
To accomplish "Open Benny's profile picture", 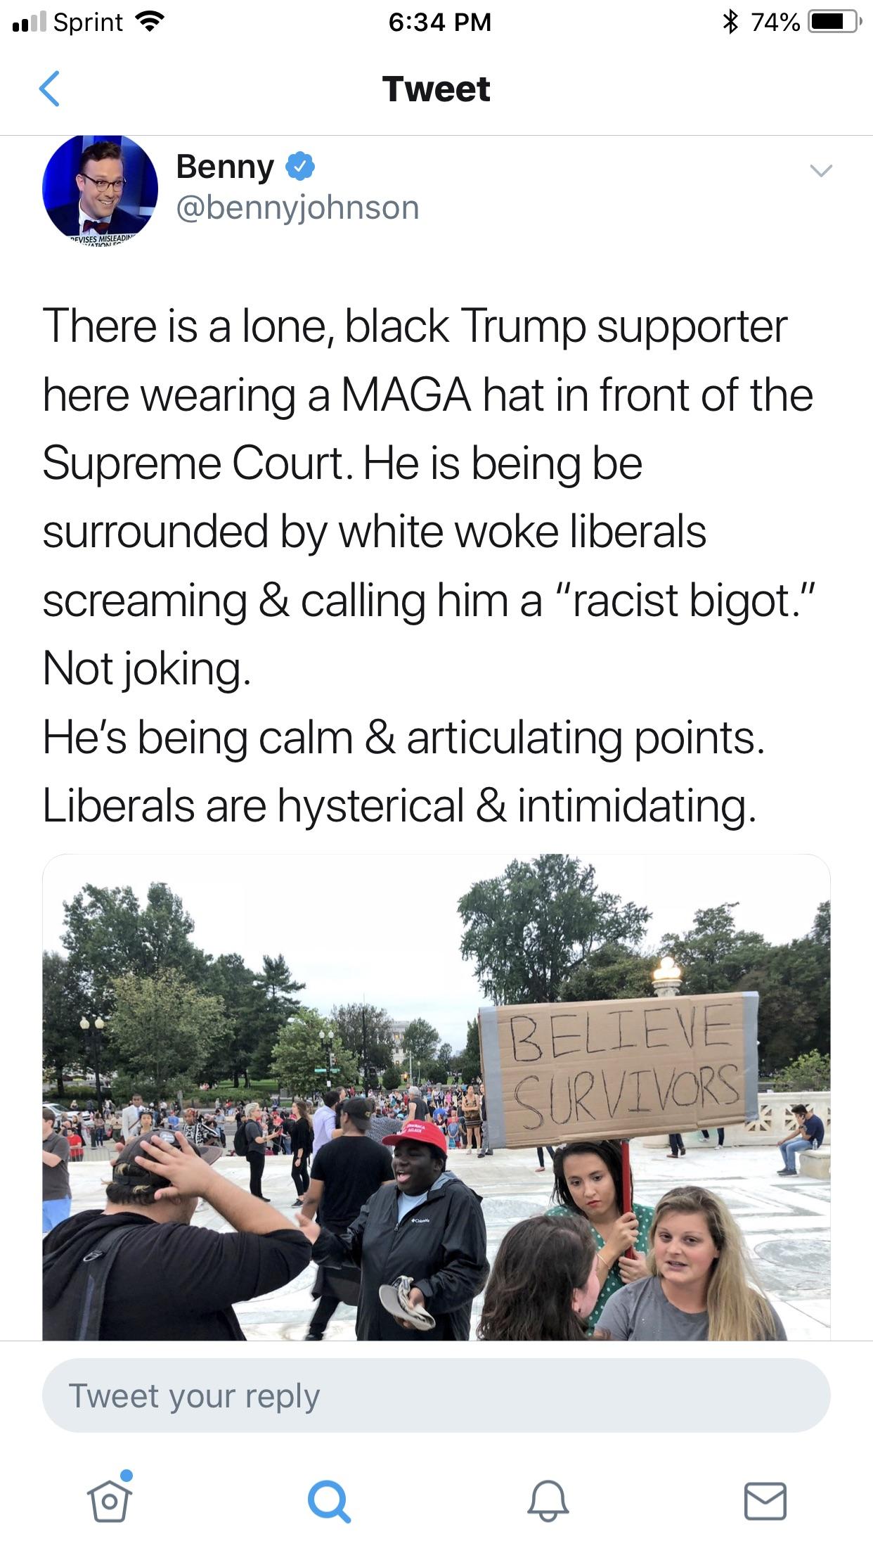I will (100, 188).
